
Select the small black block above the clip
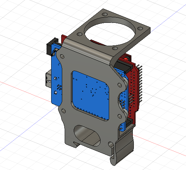[x=129, y=122]
